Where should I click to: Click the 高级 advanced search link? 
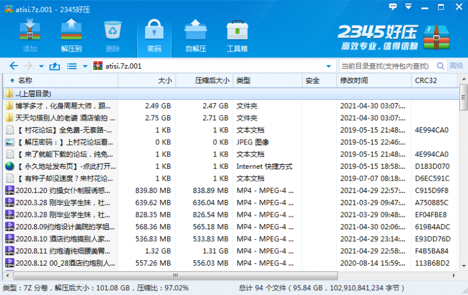click(456, 66)
